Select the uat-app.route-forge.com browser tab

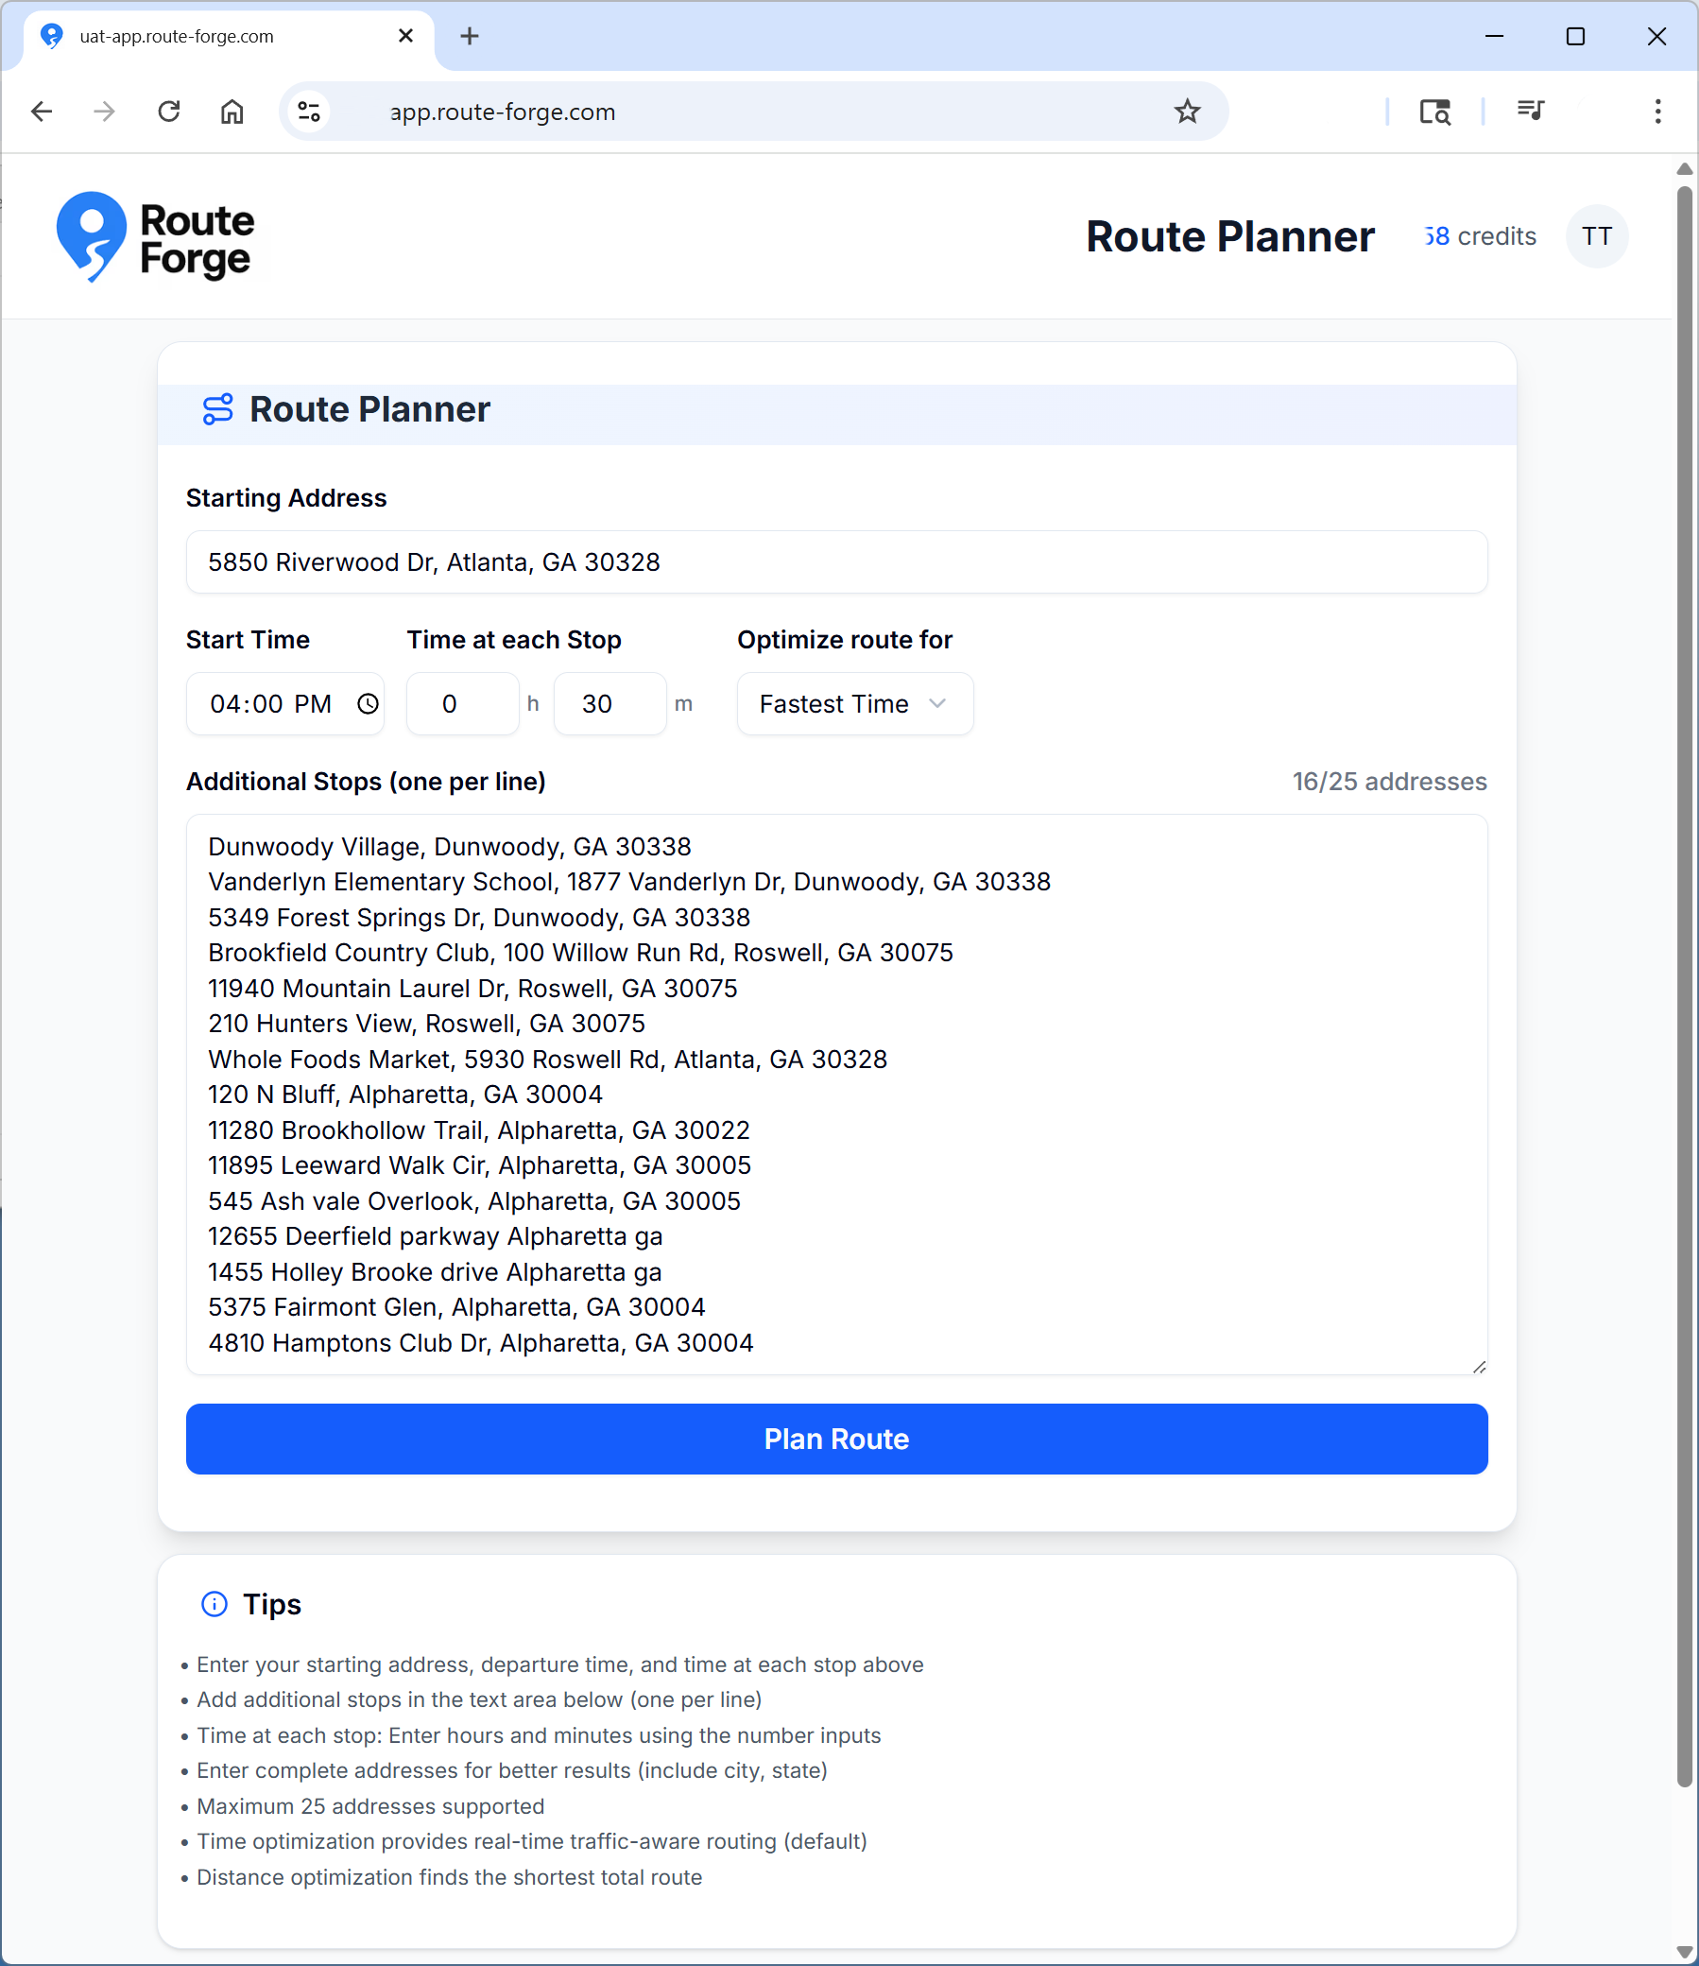[228, 36]
